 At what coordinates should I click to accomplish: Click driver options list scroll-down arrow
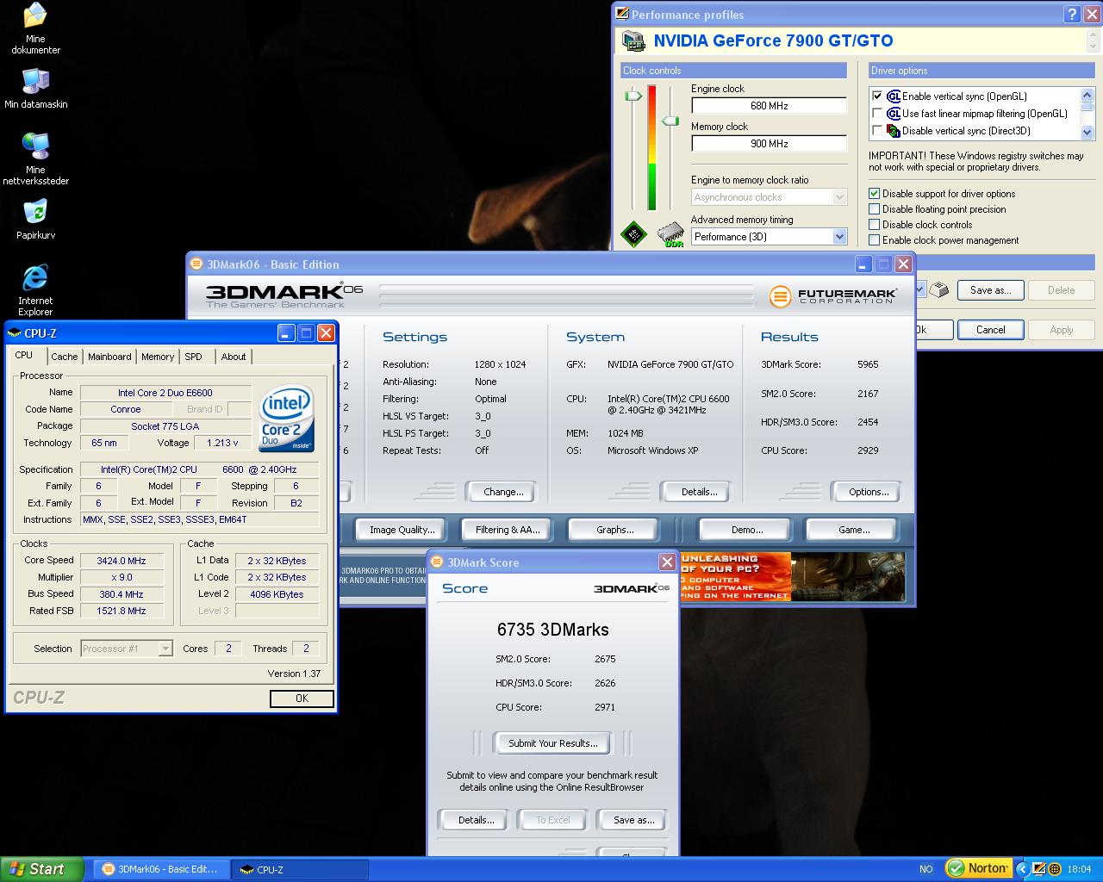(x=1087, y=133)
